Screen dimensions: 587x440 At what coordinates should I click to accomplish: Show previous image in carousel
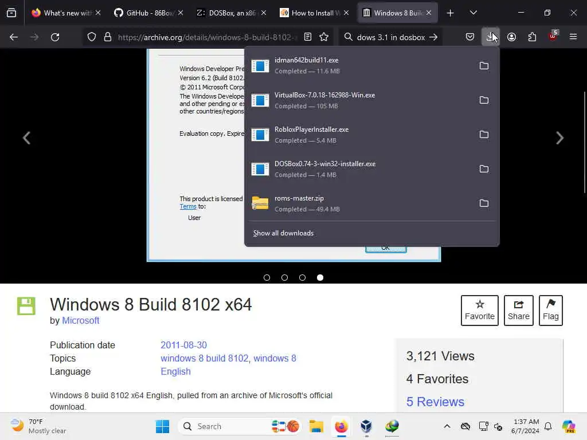26,137
